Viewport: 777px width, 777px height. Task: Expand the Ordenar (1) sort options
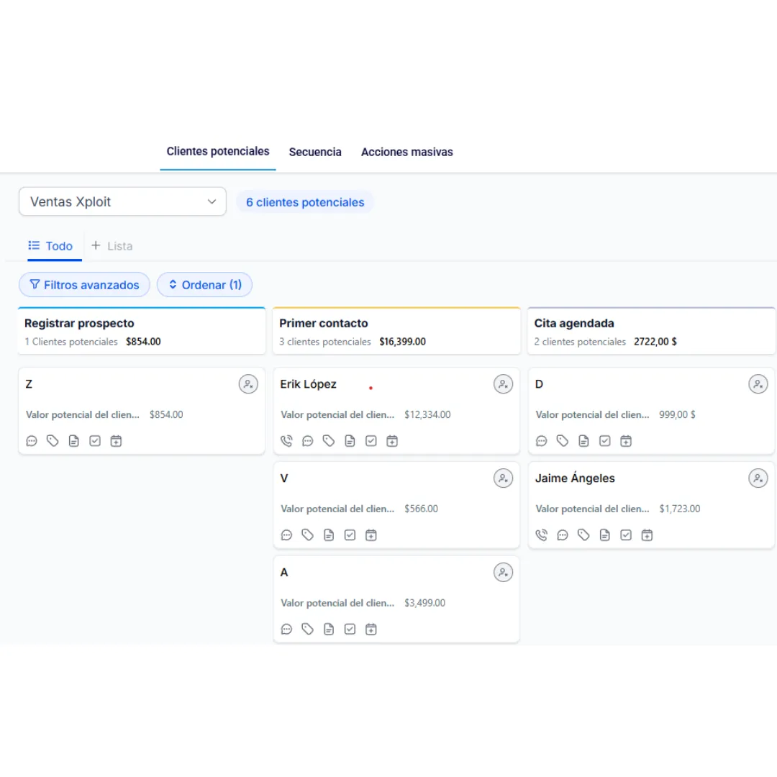(205, 285)
